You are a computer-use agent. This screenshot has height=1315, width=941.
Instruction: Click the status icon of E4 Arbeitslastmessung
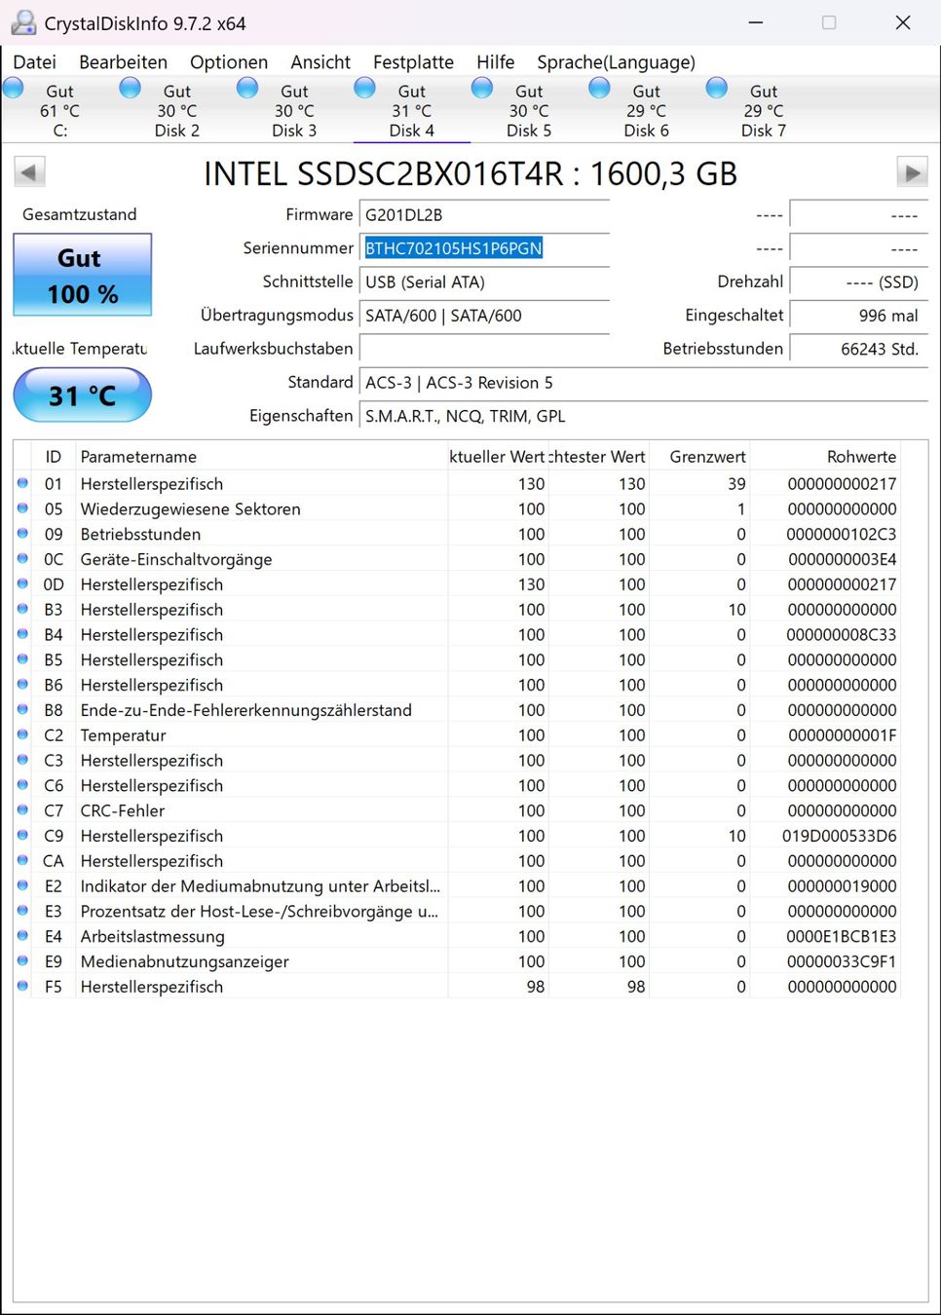(22, 936)
